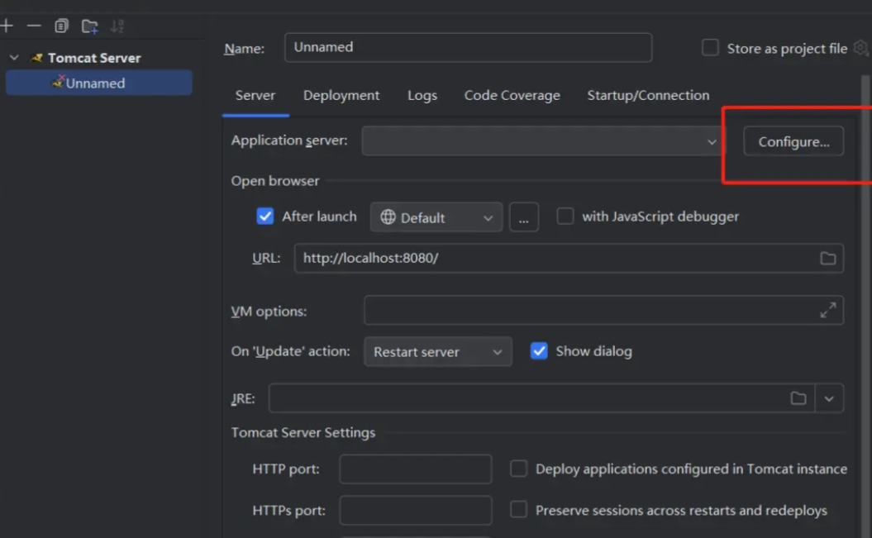Select the Unnamed configuration in the tree
Screen dimensions: 872x538
tap(99, 83)
